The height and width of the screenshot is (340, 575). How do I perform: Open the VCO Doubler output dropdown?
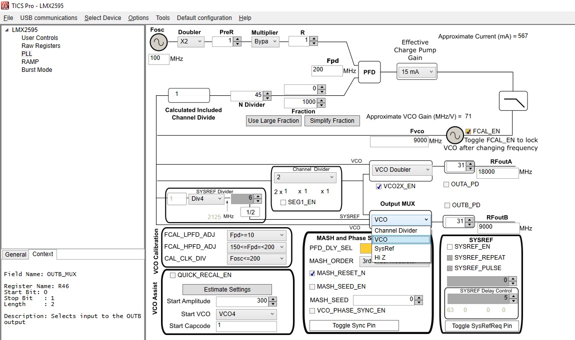(x=401, y=170)
